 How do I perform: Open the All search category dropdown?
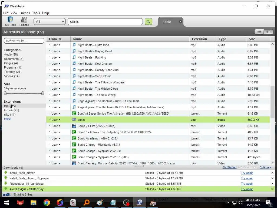pos(50,22)
